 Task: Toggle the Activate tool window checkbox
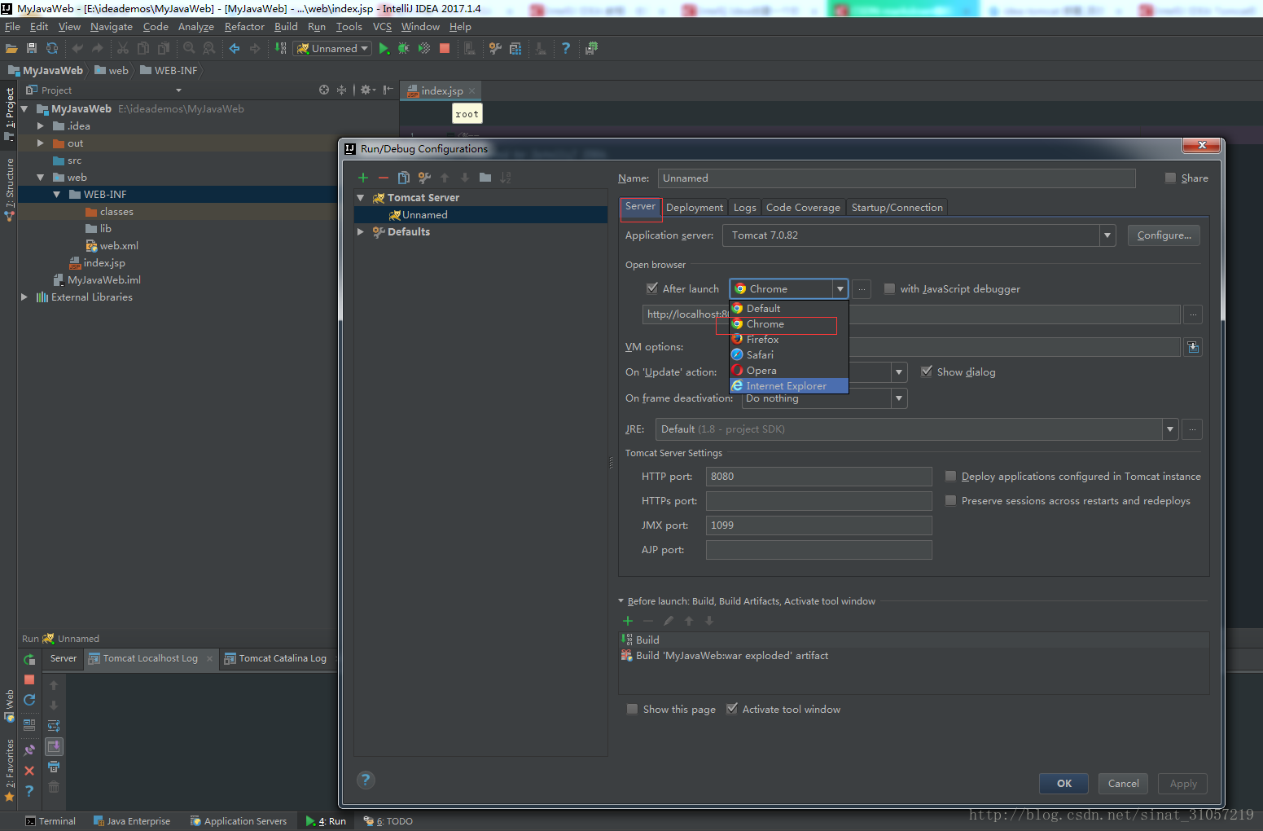[x=732, y=709]
